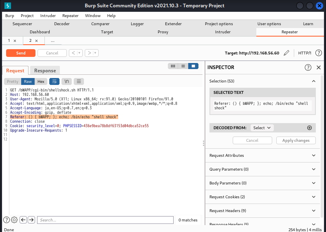Open back history dropdown arrow
326x232 pixels.
point(79,53)
